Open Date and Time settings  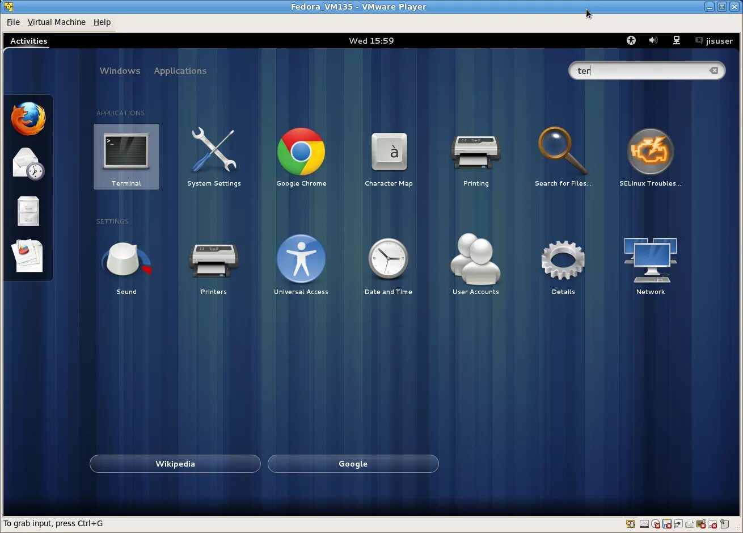point(389,265)
